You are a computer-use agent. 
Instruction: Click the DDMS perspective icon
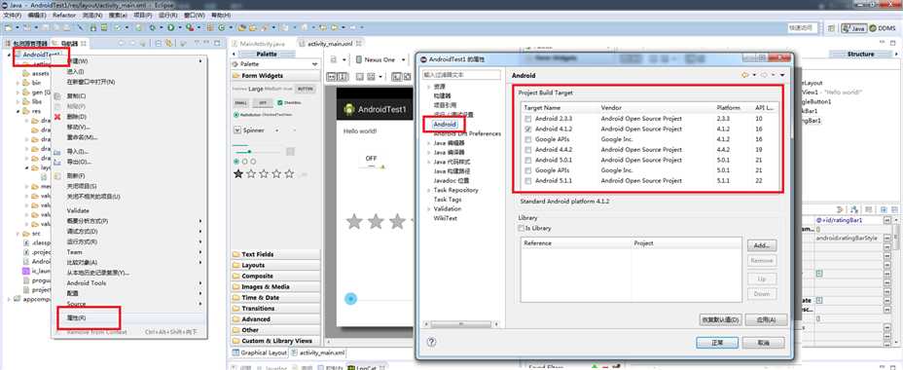(873, 27)
